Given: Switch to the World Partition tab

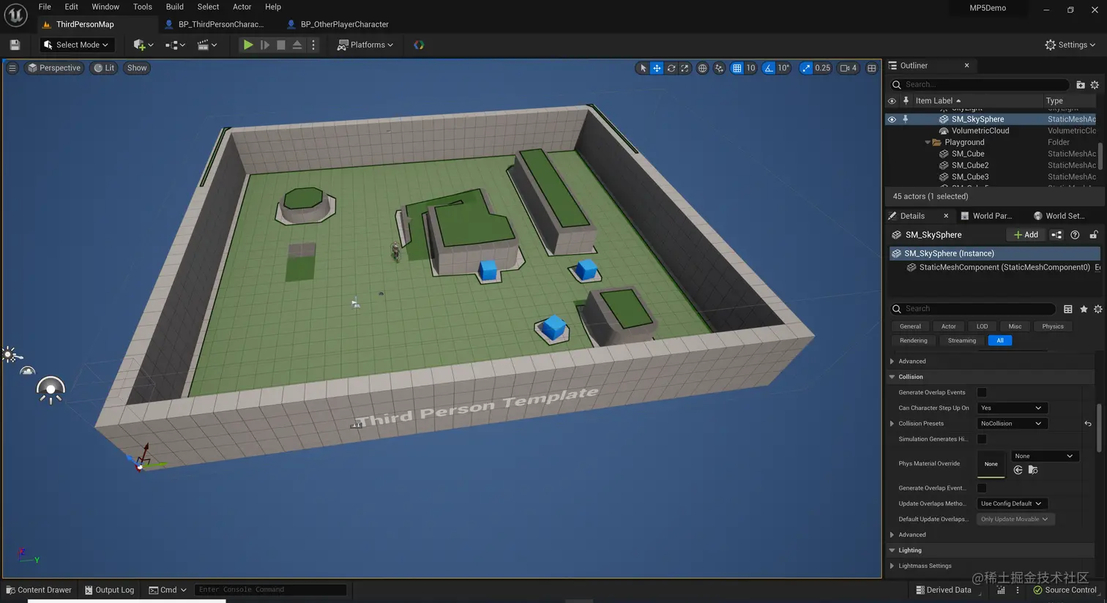Looking at the screenshot, I should click(986, 216).
